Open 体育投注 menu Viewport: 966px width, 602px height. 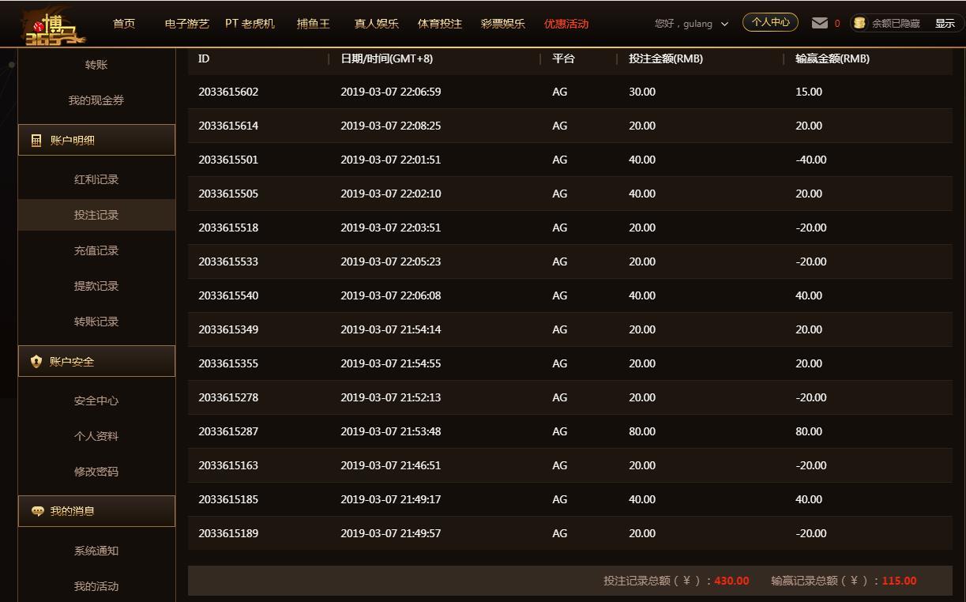pyautogui.click(x=440, y=24)
